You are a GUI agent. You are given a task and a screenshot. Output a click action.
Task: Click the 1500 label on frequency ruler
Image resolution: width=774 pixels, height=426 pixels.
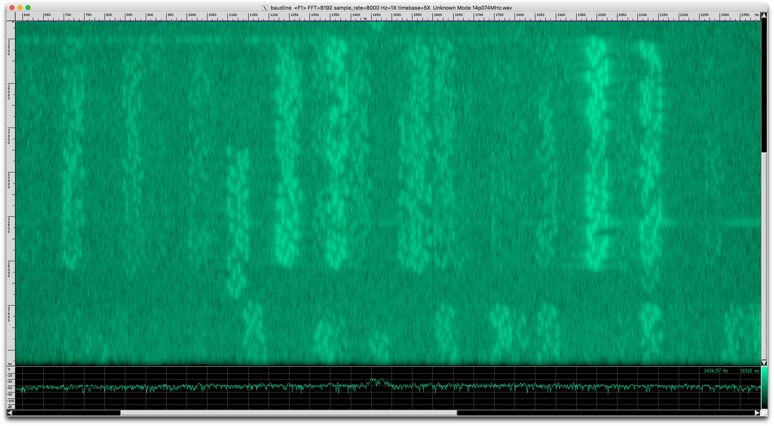pyautogui.click(x=397, y=15)
